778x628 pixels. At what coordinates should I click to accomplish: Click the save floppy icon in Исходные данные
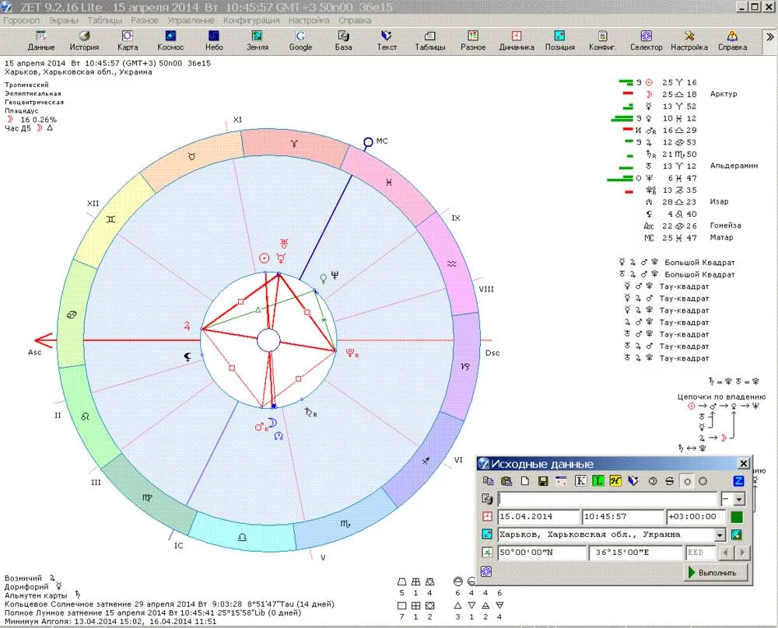542,481
